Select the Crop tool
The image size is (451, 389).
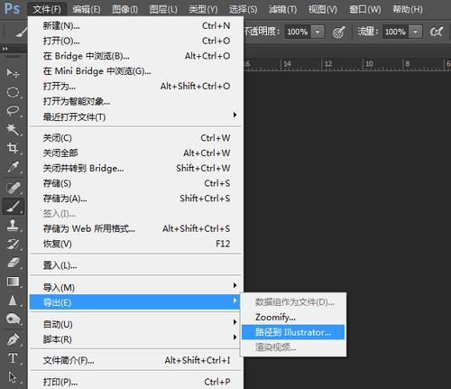(13, 148)
